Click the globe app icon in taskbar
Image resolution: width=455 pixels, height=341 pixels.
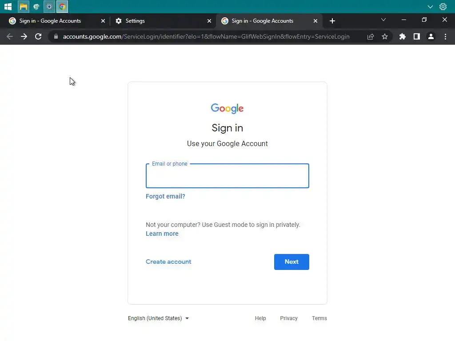click(36, 6)
